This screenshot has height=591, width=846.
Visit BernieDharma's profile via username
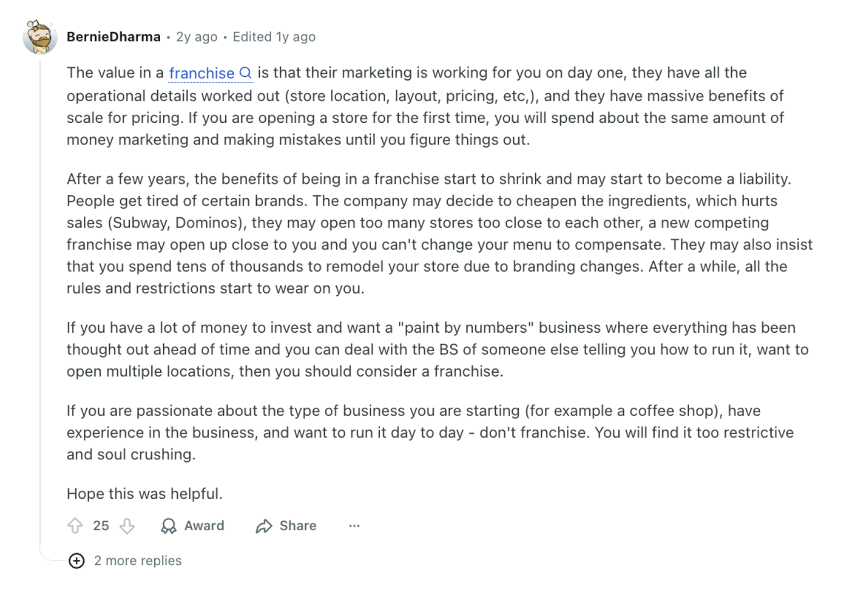click(114, 36)
